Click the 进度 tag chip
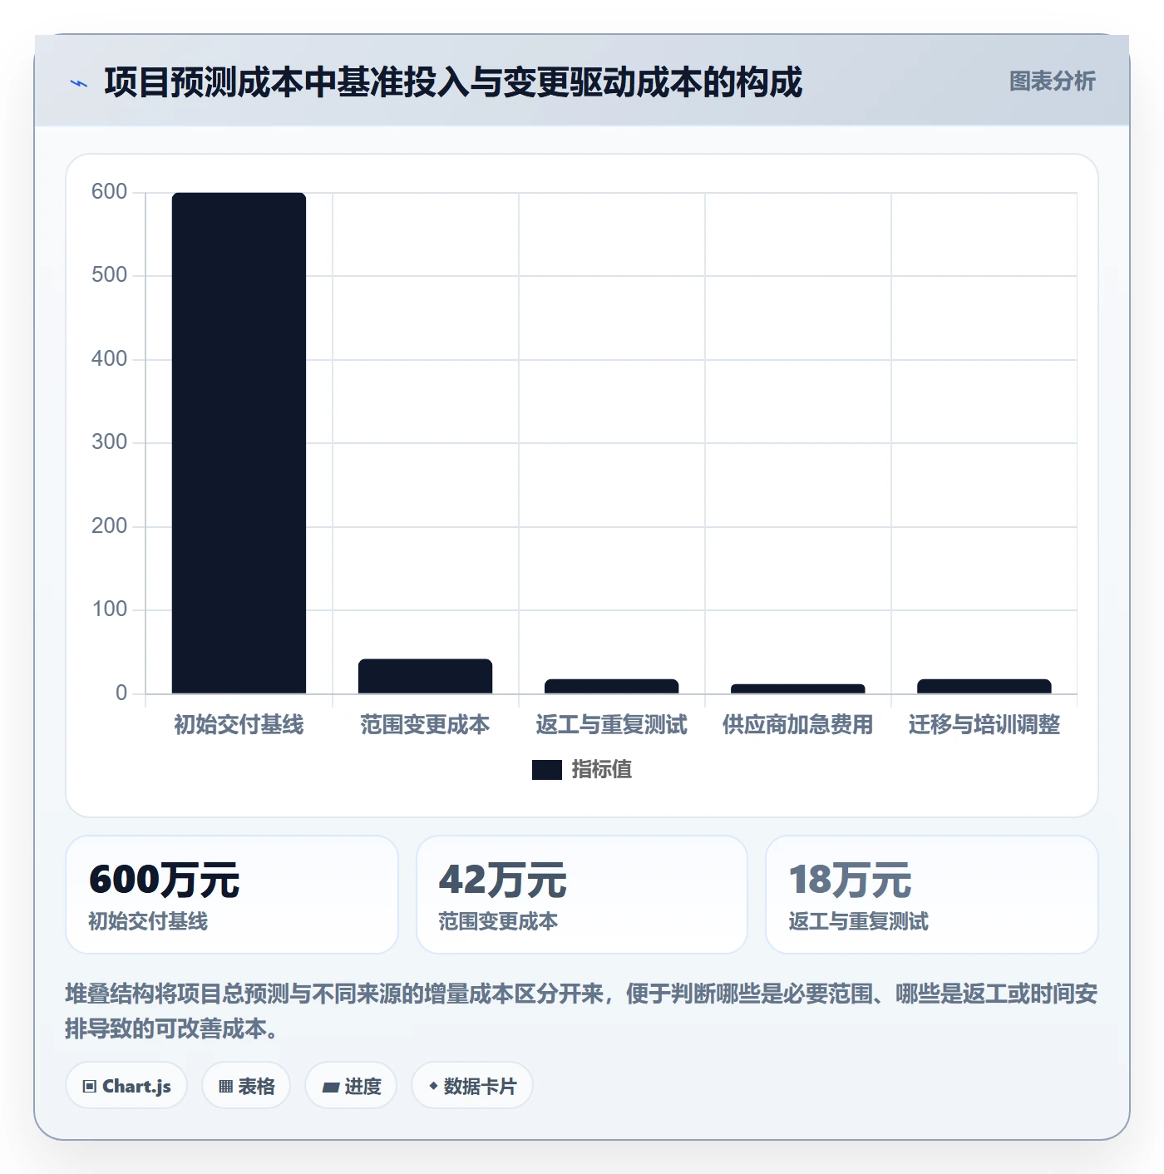The image size is (1164, 1174). tap(351, 1086)
